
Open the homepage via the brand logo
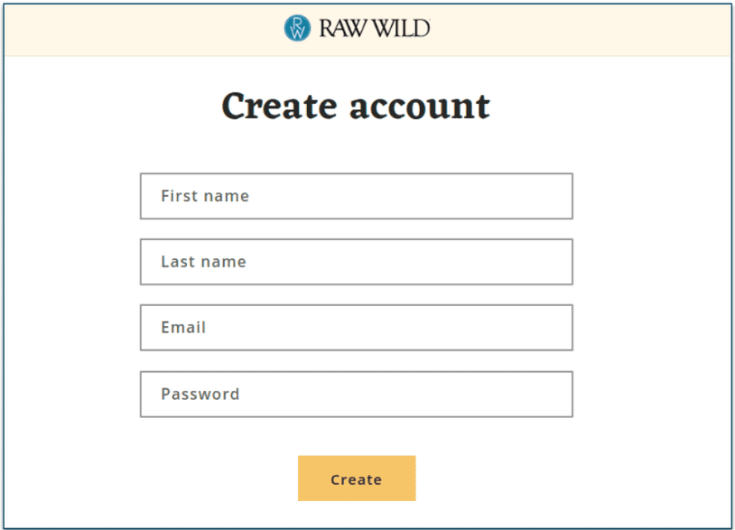357,27
